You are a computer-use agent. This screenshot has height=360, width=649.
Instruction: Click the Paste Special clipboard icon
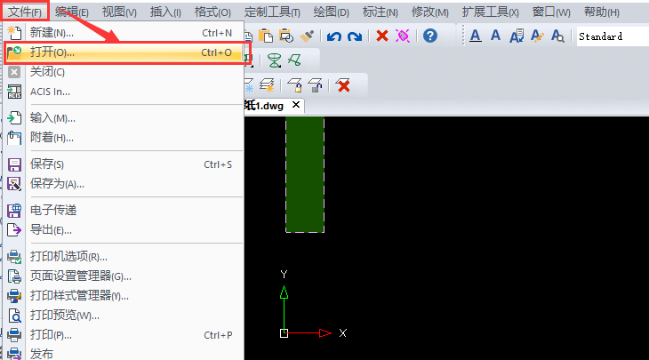(286, 36)
